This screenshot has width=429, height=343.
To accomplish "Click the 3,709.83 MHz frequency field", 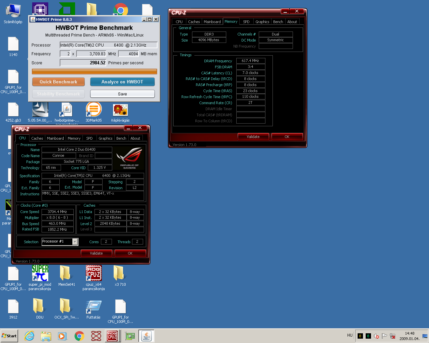I will click(91, 54).
